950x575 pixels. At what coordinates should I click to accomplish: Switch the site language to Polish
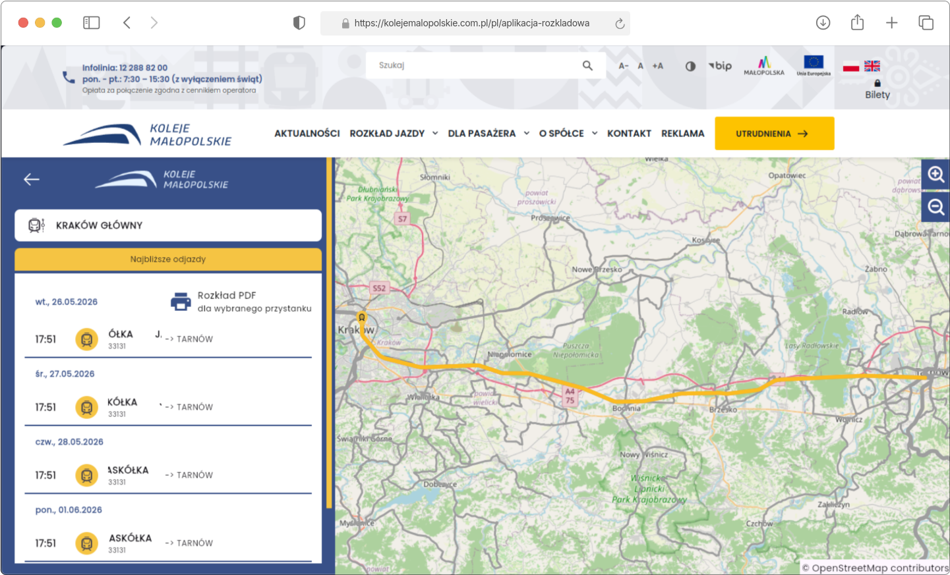pyautogui.click(x=851, y=66)
